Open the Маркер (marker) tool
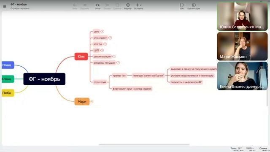Image resolution: width=270 pixels, height=152 pixels. [x=128, y=6]
